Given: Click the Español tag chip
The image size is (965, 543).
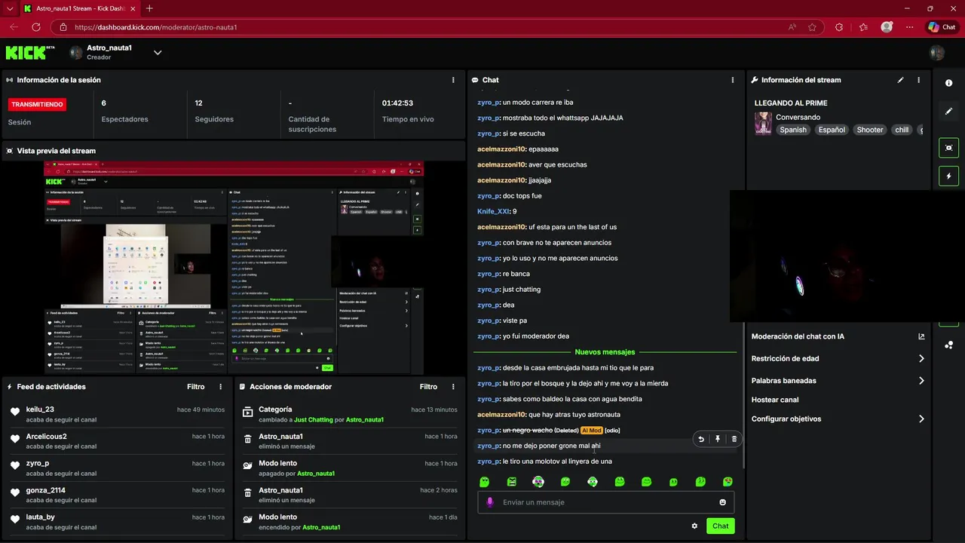Looking at the screenshot, I should (x=832, y=130).
